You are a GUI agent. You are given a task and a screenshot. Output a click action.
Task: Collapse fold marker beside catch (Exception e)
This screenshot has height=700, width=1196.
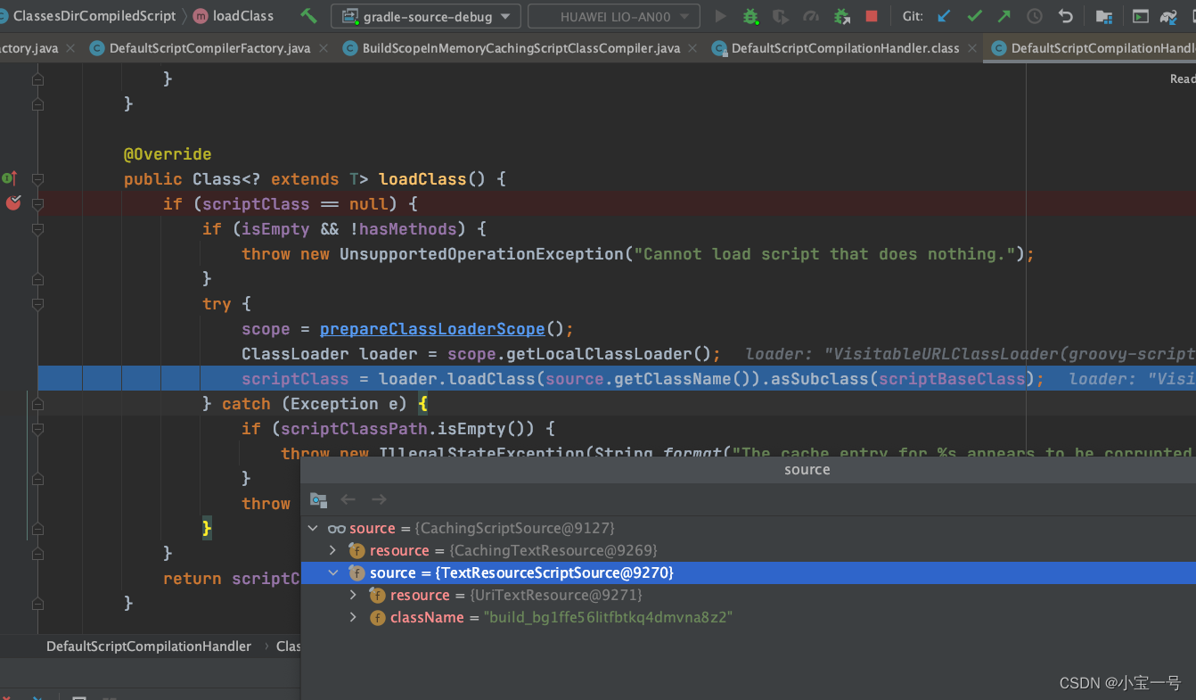[37, 404]
